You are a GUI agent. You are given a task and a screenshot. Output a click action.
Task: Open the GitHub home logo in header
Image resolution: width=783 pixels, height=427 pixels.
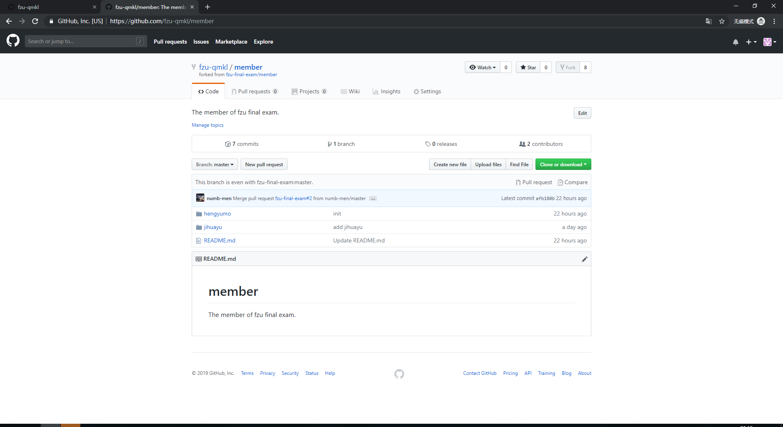(13, 41)
